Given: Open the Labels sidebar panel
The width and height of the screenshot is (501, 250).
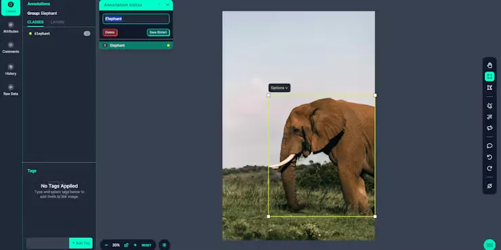Looking at the screenshot, I should [11, 7].
